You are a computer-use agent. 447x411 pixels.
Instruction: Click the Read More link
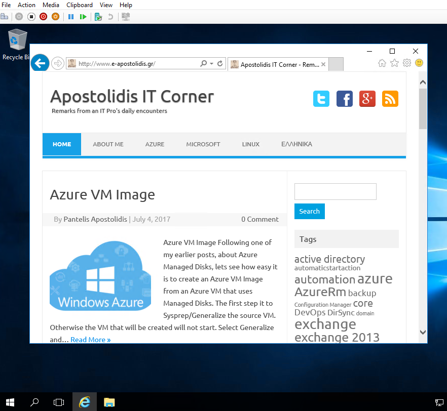pos(90,340)
